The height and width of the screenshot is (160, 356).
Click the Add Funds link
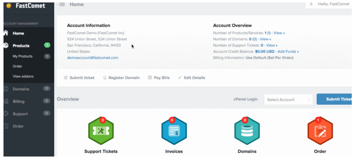pyautogui.click(x=289, y=51)
